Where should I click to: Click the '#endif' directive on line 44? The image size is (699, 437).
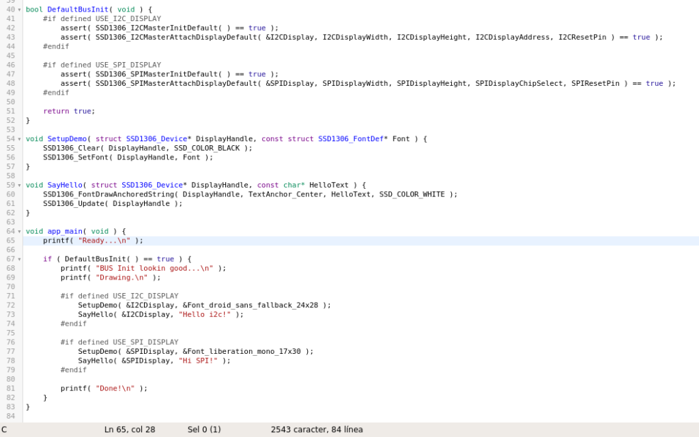tap(56, 46)
